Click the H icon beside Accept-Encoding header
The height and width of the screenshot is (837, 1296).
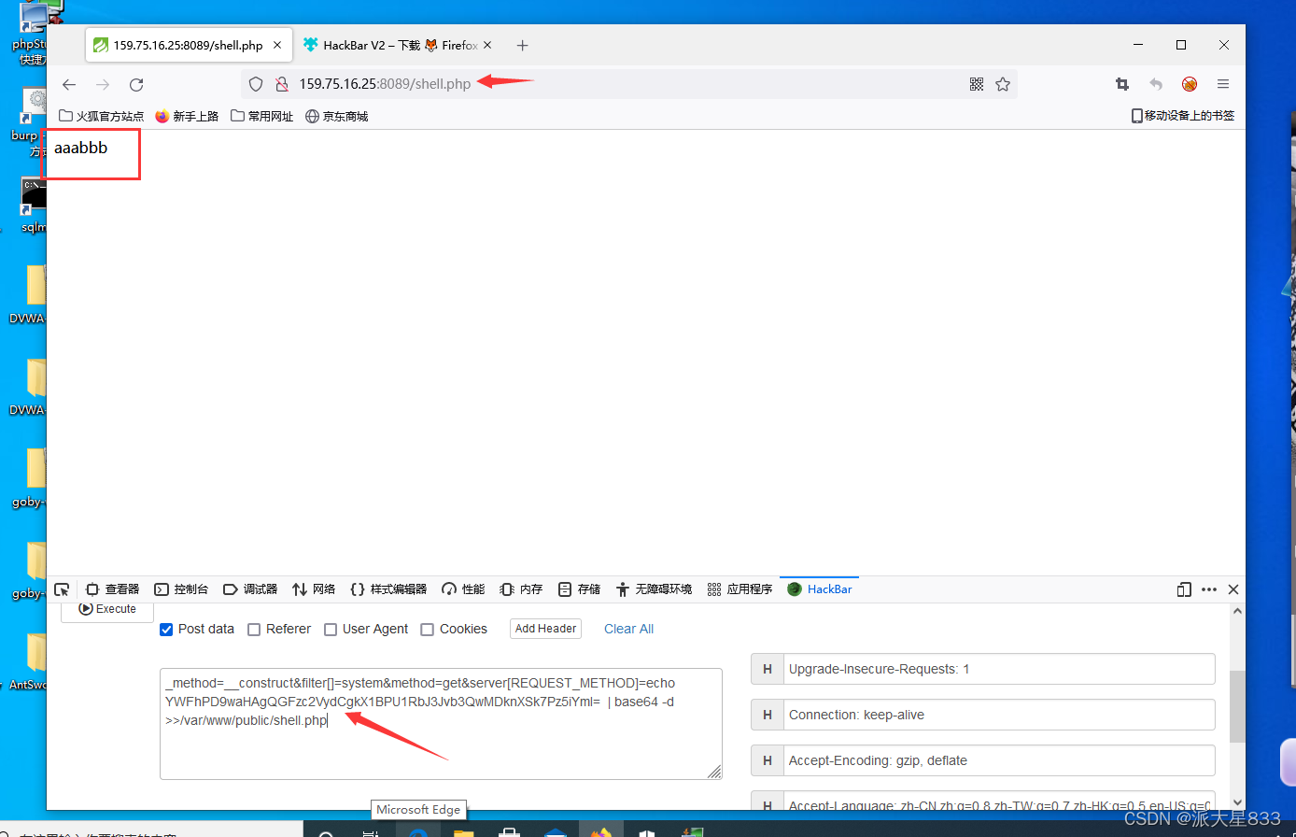[768, 760]
